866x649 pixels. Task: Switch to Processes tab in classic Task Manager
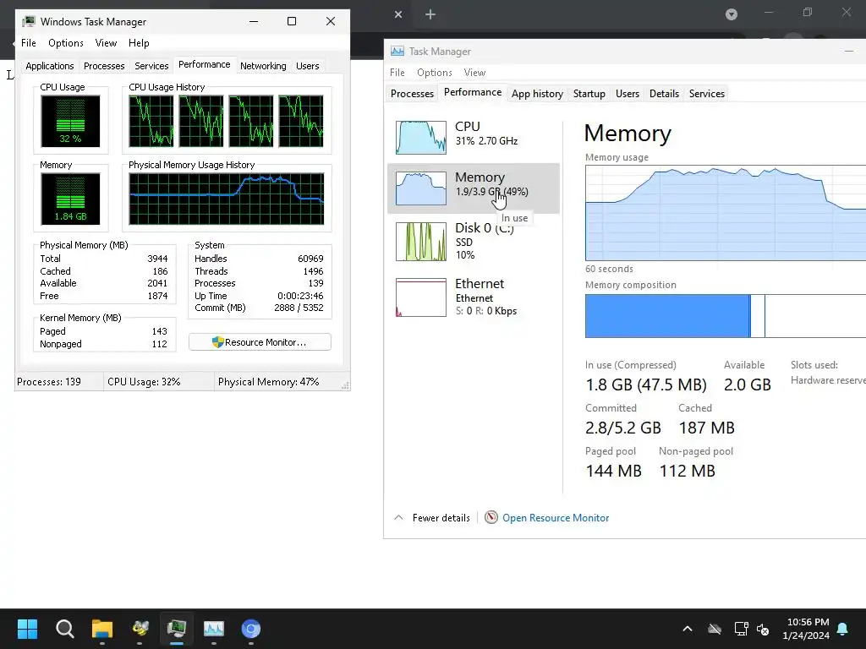point(104,66)
